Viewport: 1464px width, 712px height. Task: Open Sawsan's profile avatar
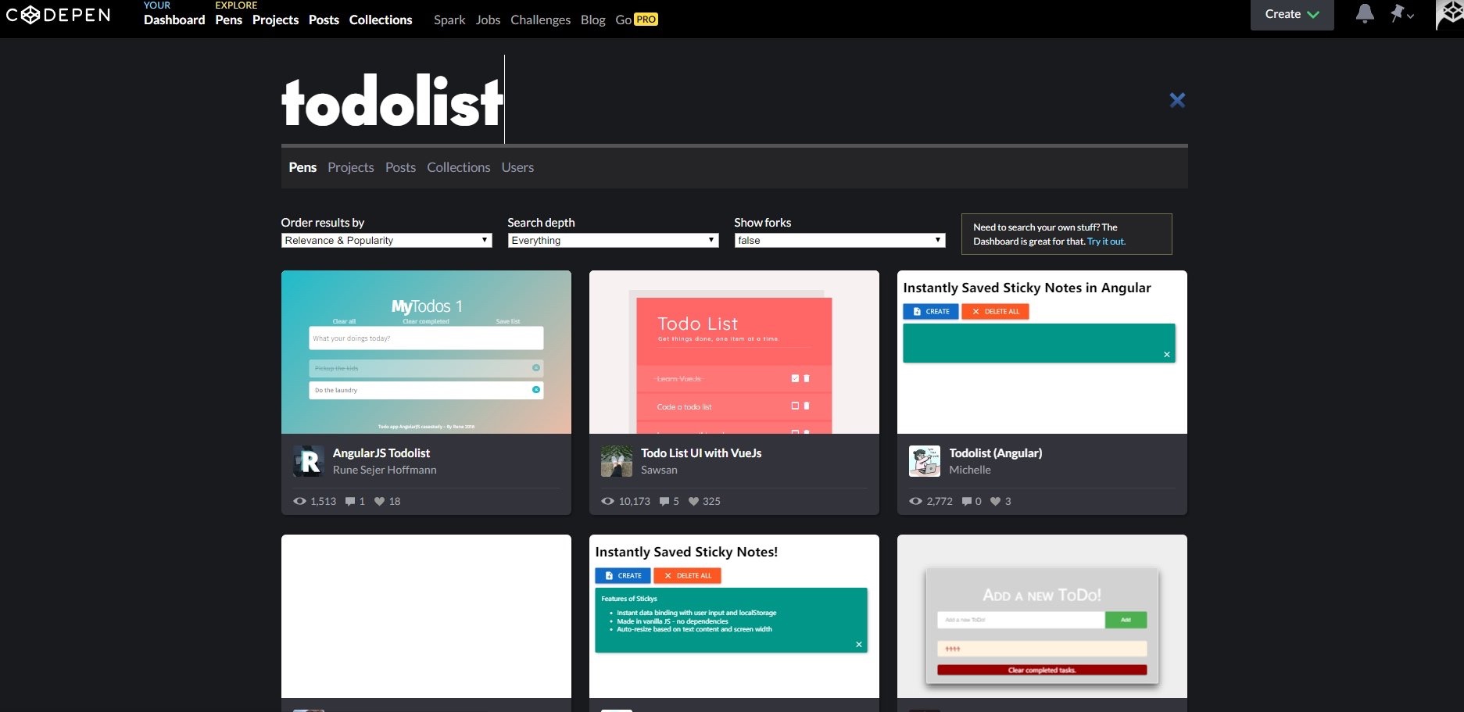point(616,461)
